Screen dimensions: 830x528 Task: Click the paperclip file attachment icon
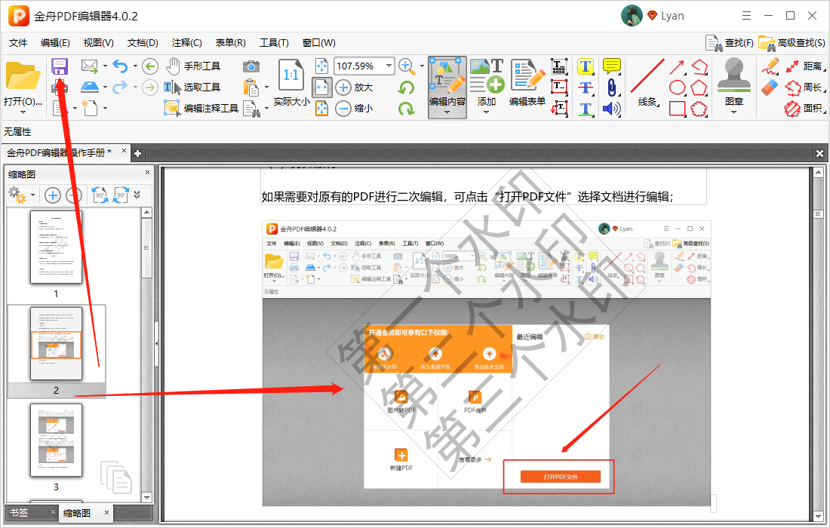611,87
